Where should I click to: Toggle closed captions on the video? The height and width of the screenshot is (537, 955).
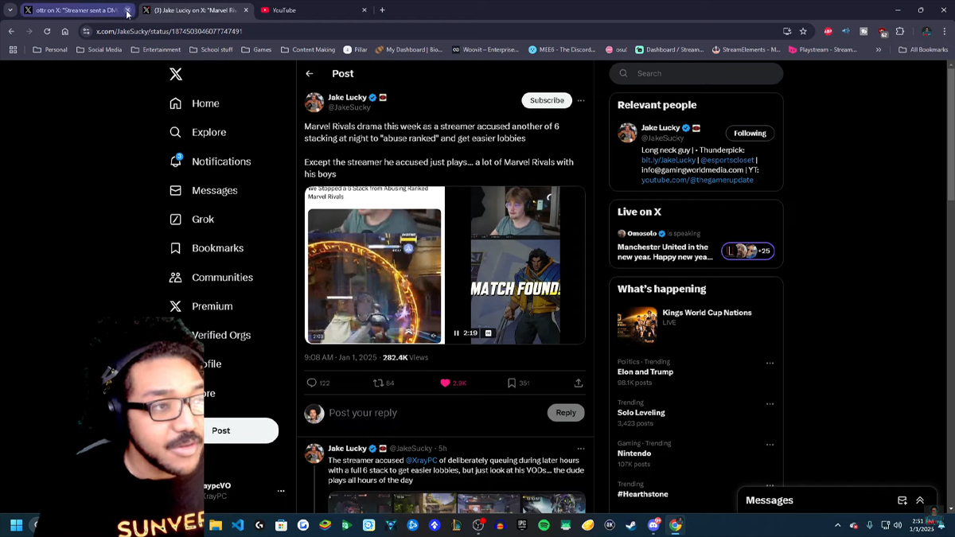[x=488, y=333]
